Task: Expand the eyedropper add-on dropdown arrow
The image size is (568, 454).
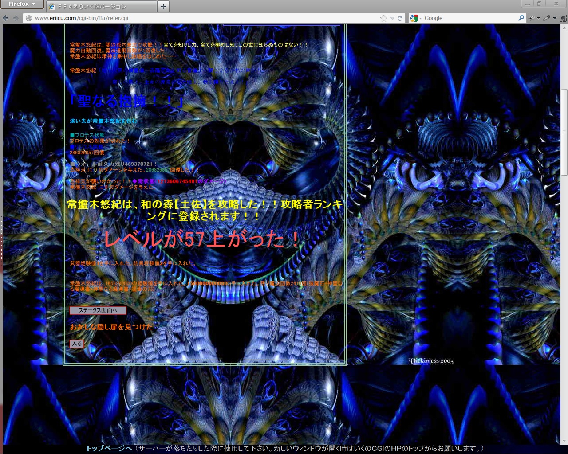Action: pyautogui.click(x=555, y=18)
